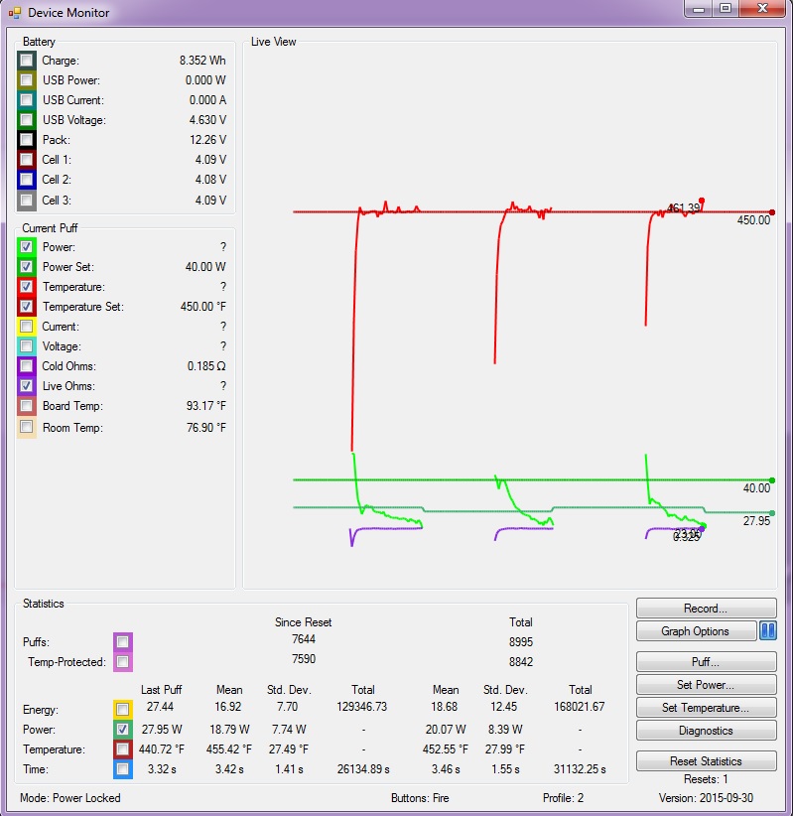Pause the live graph
793x816 pixels.
pyautogui.click(x=768, y=631)
